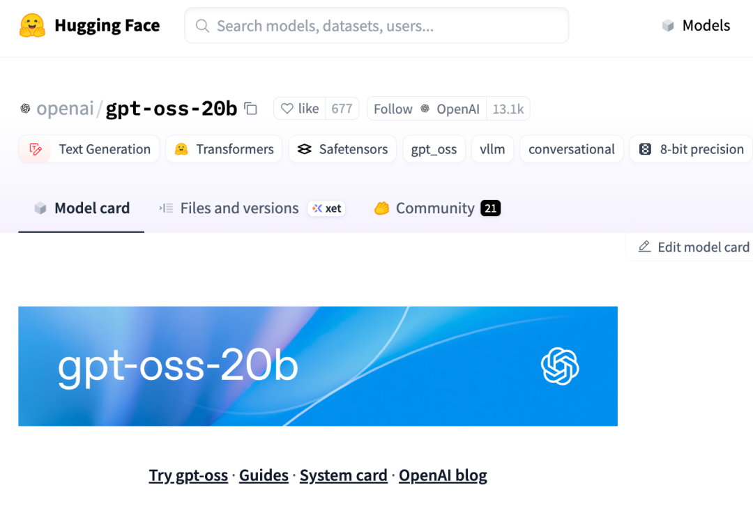Switch to Files and versions tab

click(x=238, y=208)
